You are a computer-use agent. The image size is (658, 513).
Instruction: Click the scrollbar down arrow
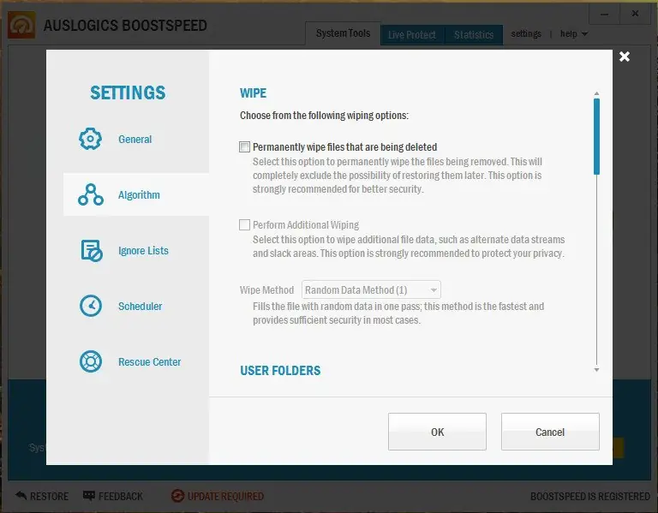click(596, 369)
